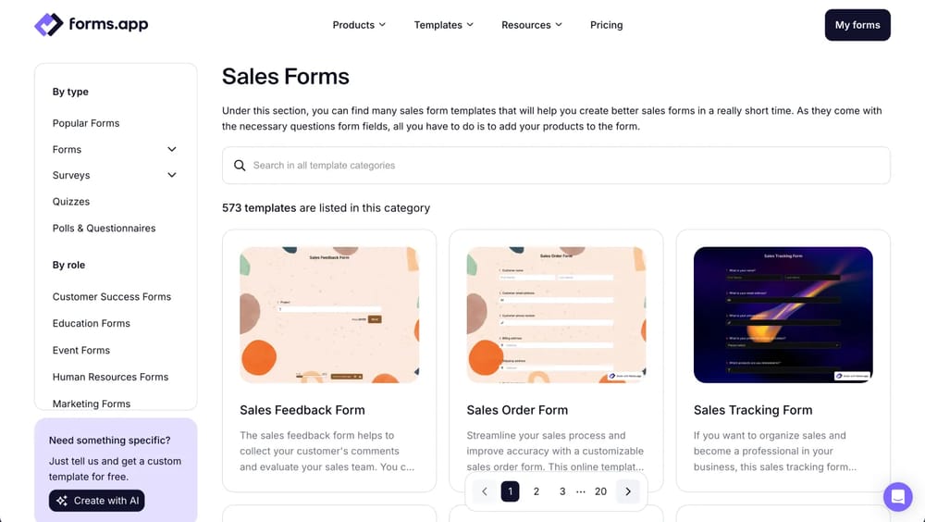
Task: Select Popular Forms in sidebar
Action: pyautogui.click(x=86, y=123)
